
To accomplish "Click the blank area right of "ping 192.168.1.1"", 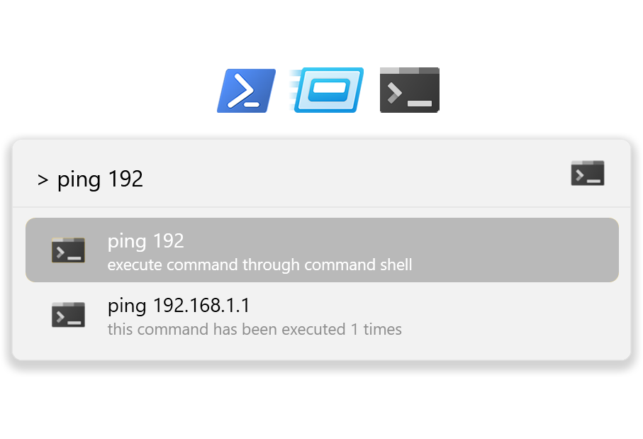I will [430, 306].
